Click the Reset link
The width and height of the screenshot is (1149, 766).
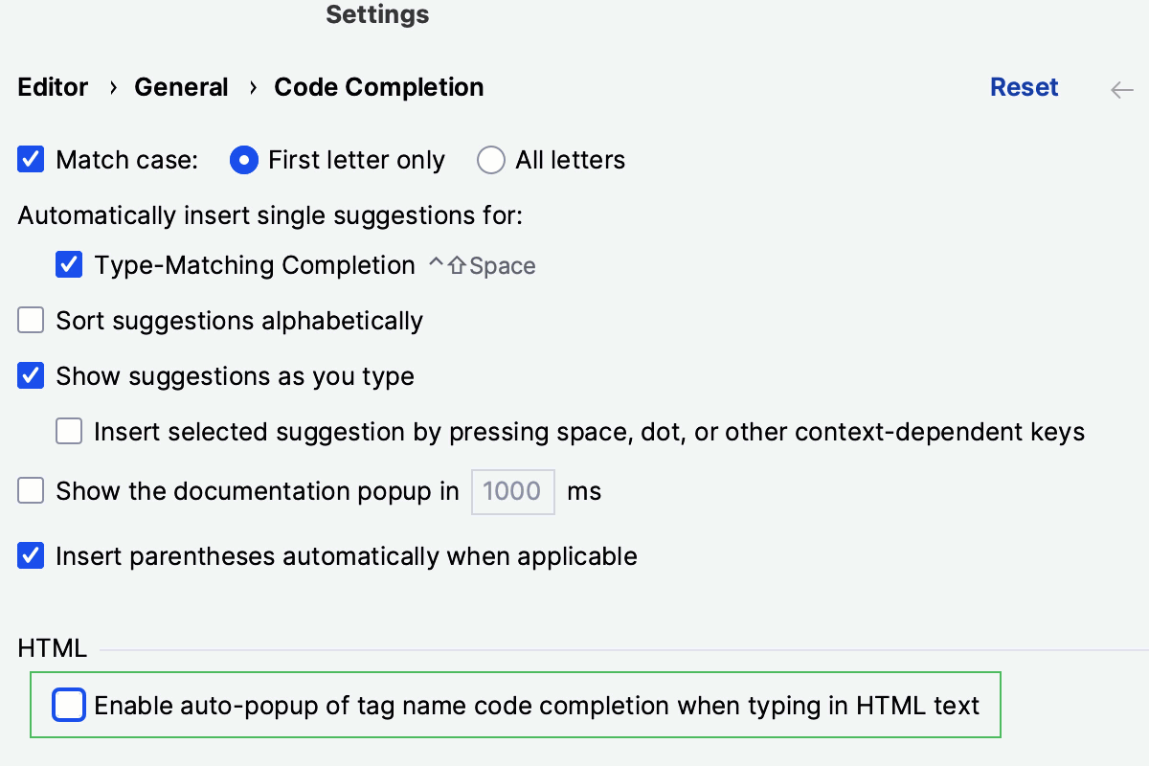[1024, 87]
